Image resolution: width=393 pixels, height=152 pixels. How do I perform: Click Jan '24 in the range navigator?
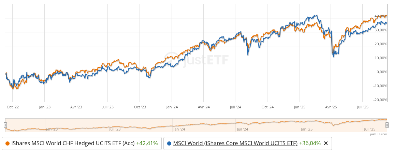point(179,129)
